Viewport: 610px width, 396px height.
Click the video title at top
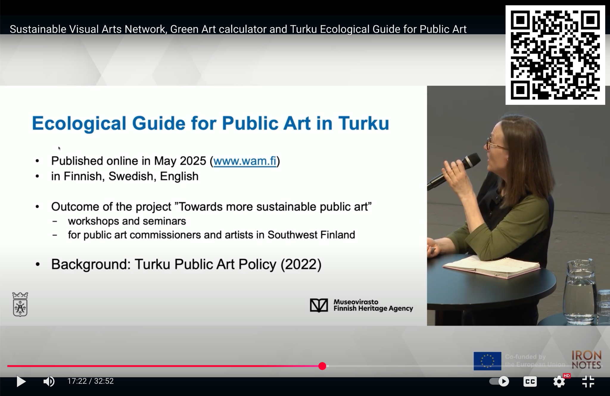[x=238, y=29]
